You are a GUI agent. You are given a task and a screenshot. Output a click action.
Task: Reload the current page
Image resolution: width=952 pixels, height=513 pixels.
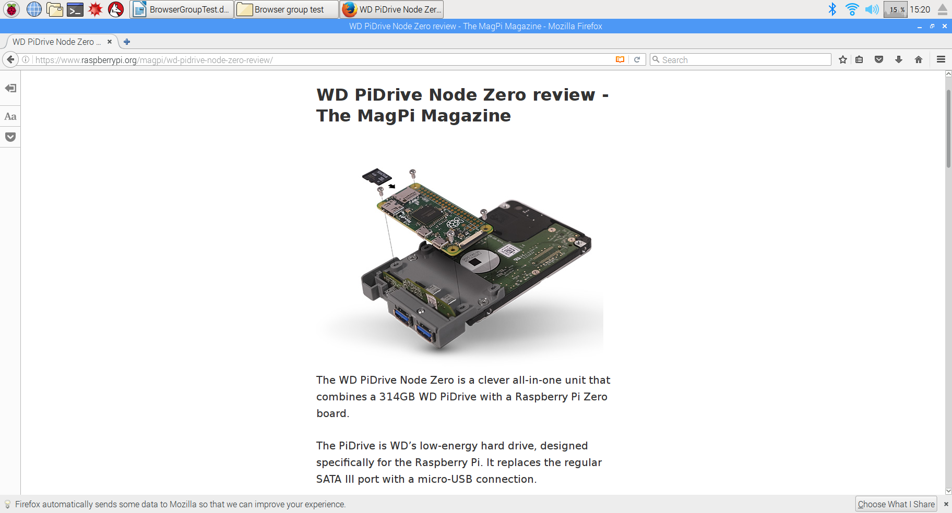(x=637, y=59)
